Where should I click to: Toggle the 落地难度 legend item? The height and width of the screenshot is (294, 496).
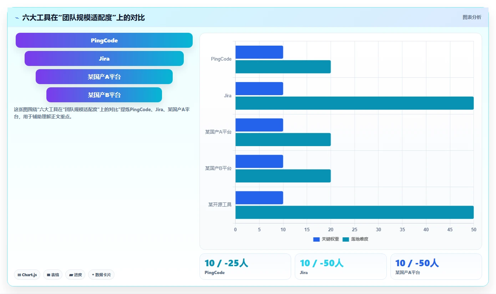(355, 239)
